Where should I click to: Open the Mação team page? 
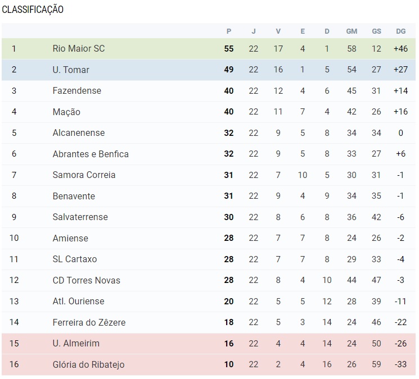click(66, 112)
